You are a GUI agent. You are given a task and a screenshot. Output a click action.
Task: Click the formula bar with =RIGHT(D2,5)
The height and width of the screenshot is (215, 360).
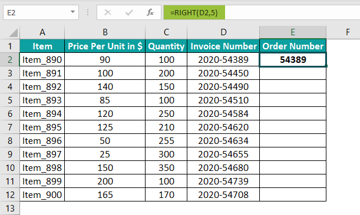pos(262,12)
